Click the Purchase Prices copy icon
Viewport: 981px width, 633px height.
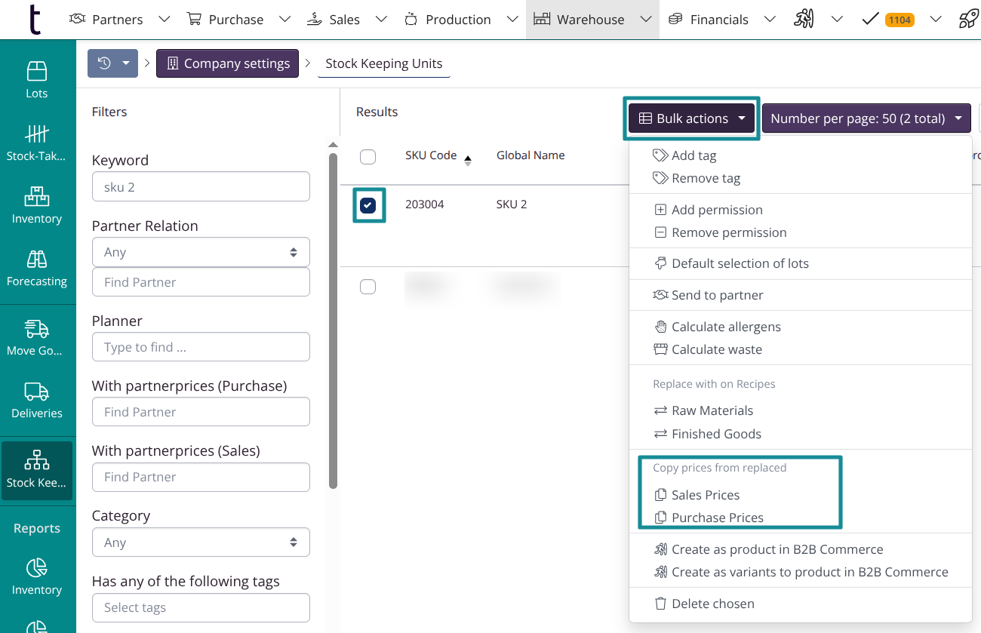[x=660, y=518]
